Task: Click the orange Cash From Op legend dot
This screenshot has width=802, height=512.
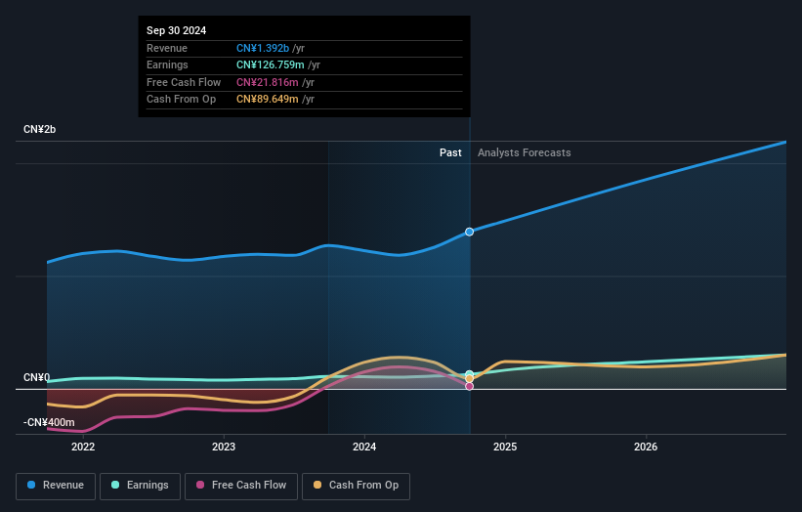Action: point(317,485)
